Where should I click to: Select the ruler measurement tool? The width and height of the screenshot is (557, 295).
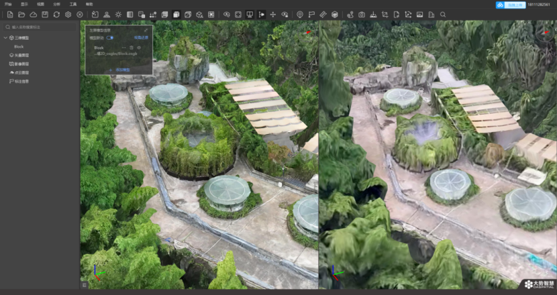coord(323,14)
